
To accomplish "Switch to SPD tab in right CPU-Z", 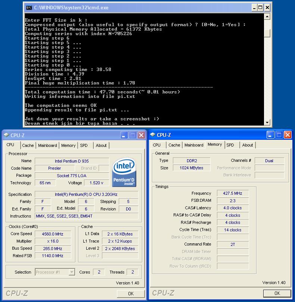I will tap(230, 145).
